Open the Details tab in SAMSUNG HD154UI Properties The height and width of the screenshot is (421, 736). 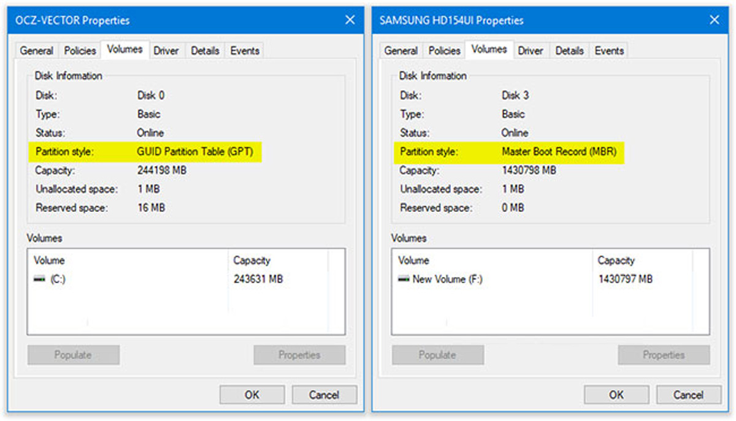[x=569, y=51]
